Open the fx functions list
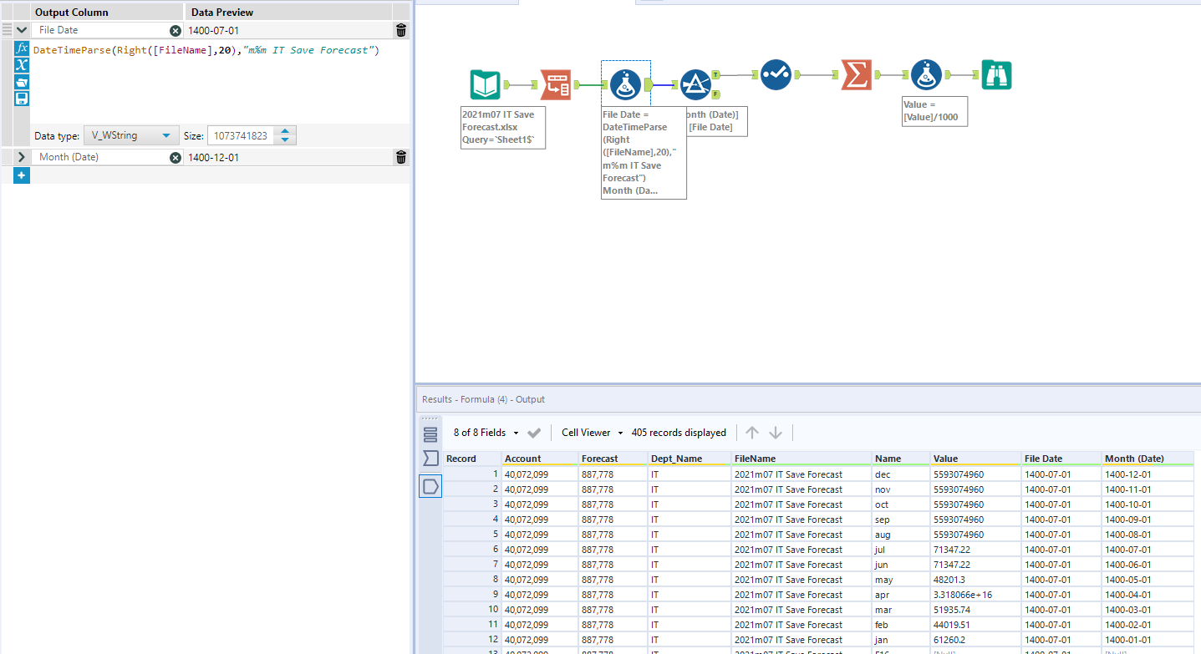This screenshot has width=1201, height=654. coord(23,48)
